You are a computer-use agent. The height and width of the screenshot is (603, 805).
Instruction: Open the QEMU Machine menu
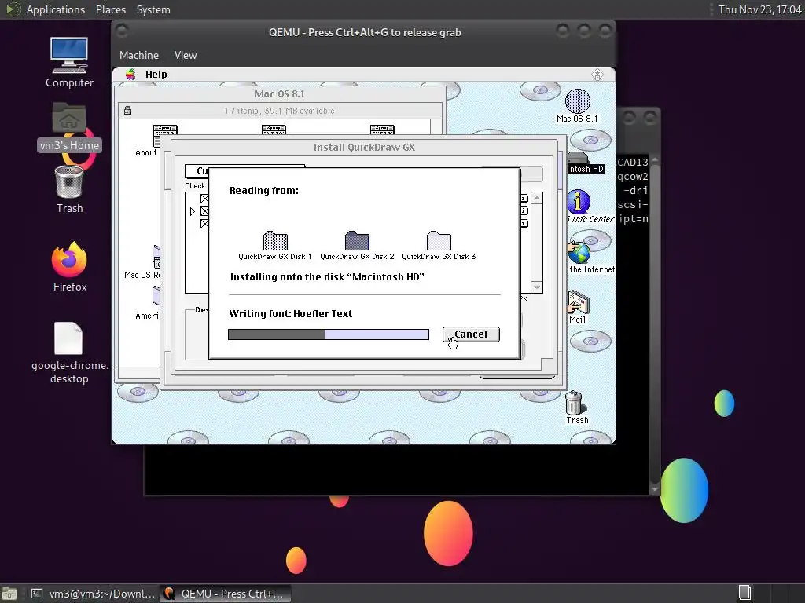[x=139, y=56]
